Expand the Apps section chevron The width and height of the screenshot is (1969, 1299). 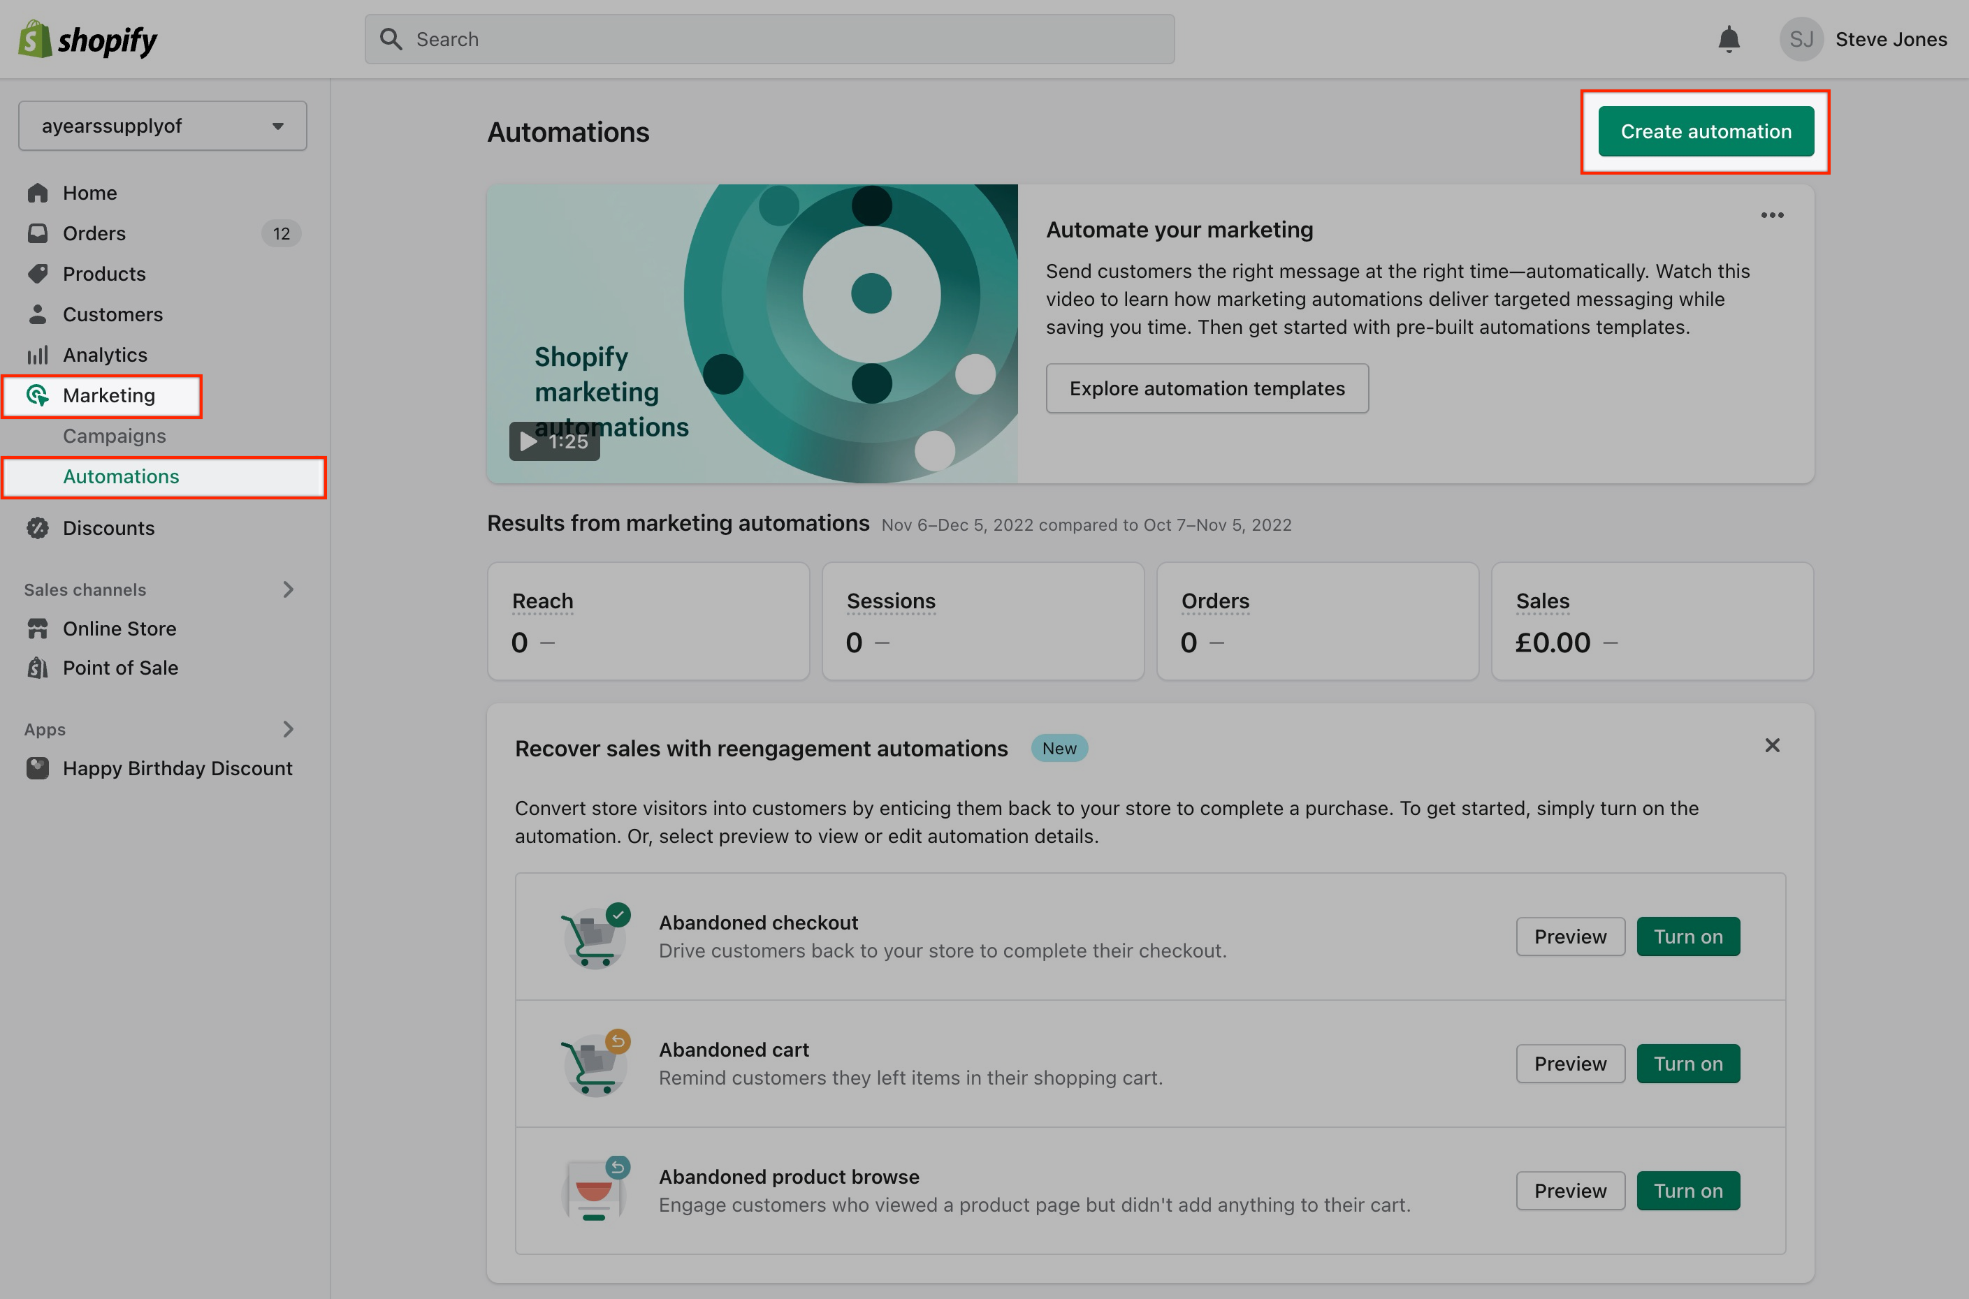(x=288, y=729)
